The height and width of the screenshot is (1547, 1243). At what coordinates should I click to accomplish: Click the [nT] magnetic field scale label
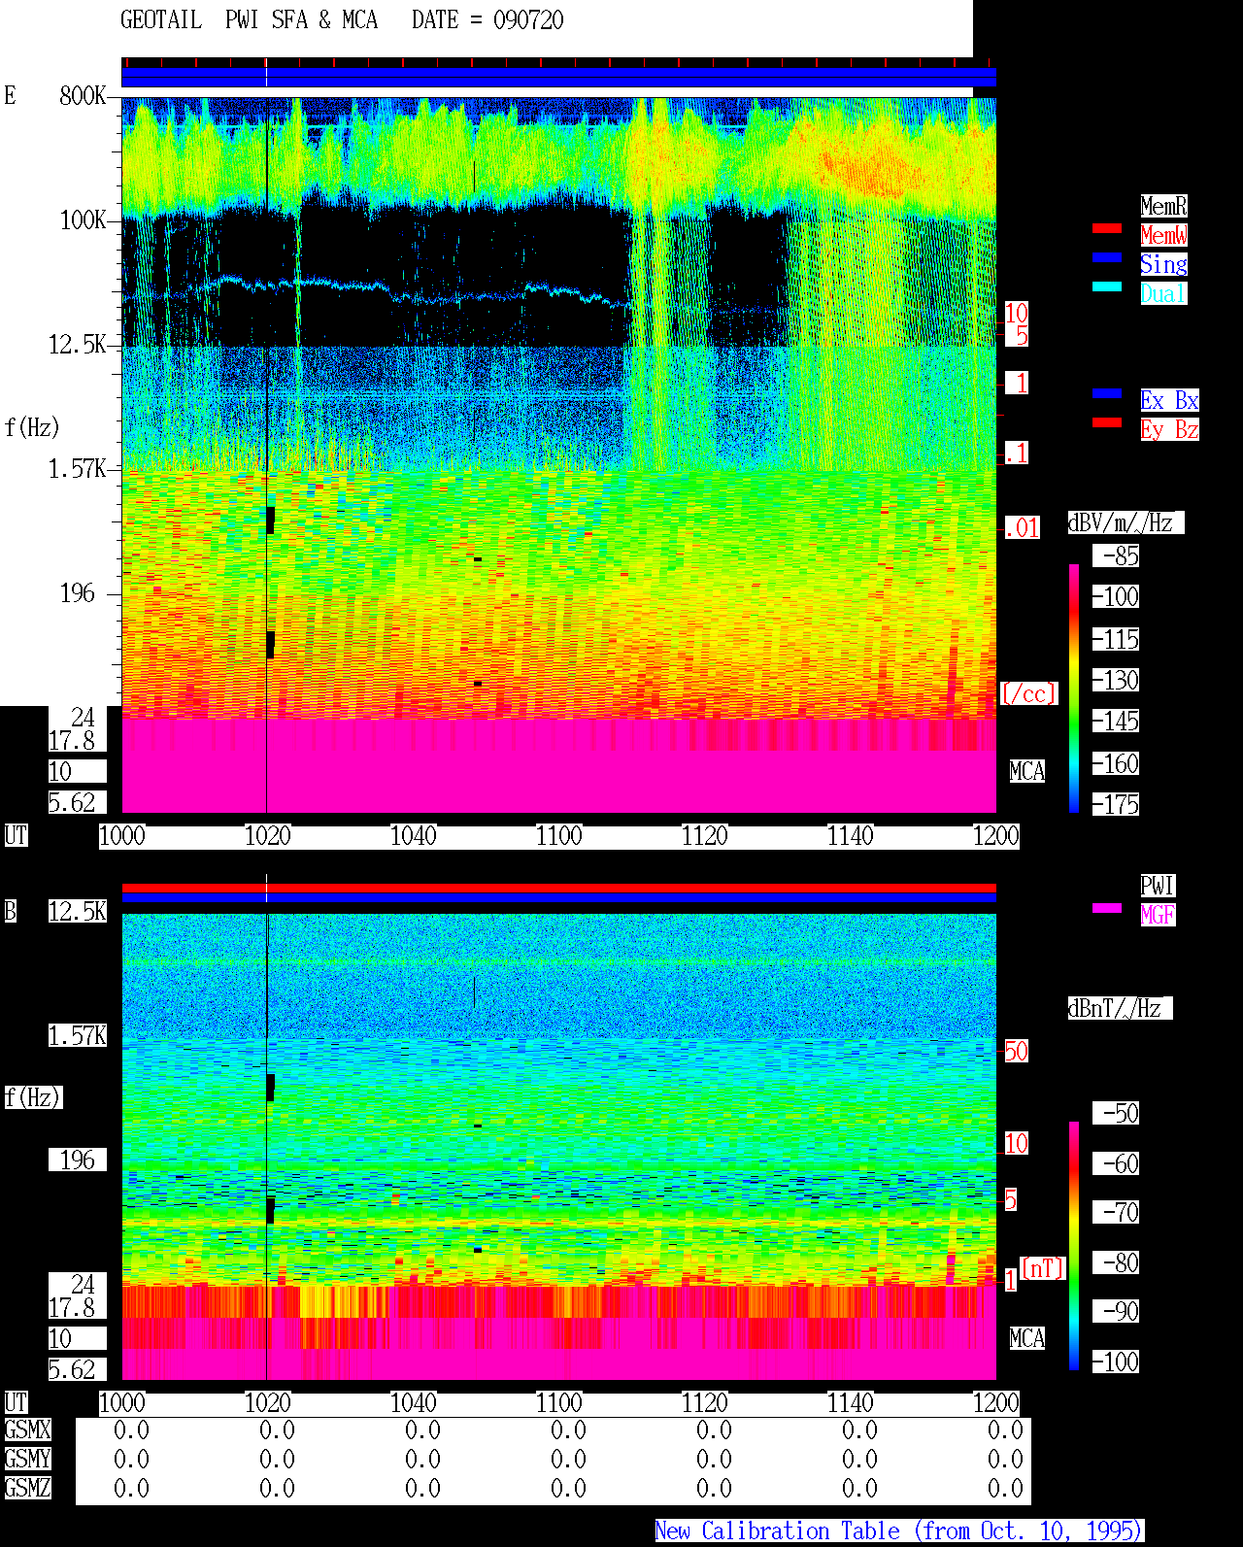tap(1043, 1268)
